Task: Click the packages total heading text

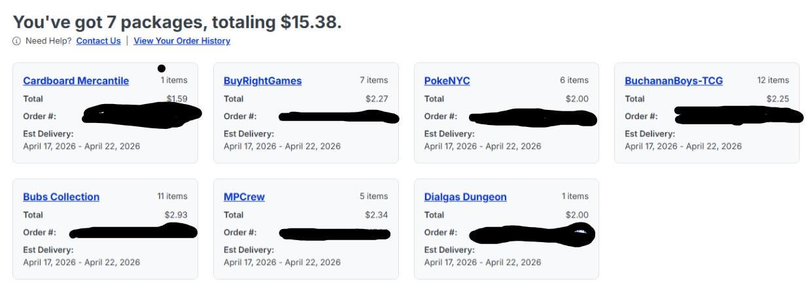Action: [177, 22]
